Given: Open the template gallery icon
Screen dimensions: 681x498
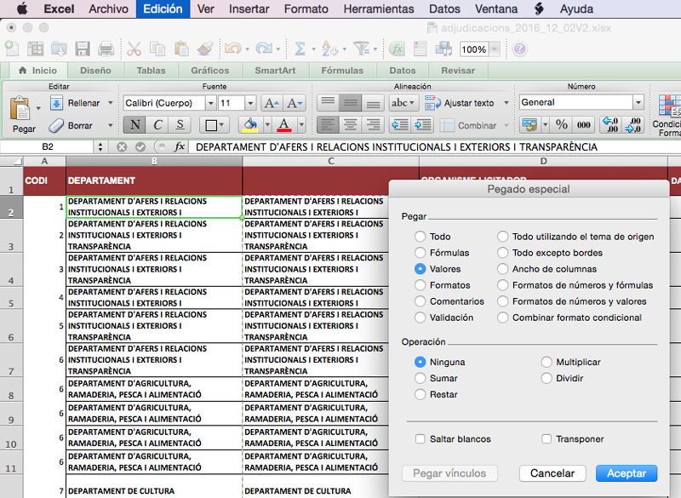Looking at the screenshot, I should 35,49.
